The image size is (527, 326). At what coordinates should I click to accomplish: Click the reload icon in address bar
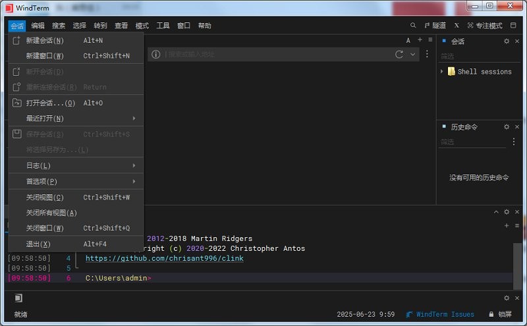(x=399, y=55)
